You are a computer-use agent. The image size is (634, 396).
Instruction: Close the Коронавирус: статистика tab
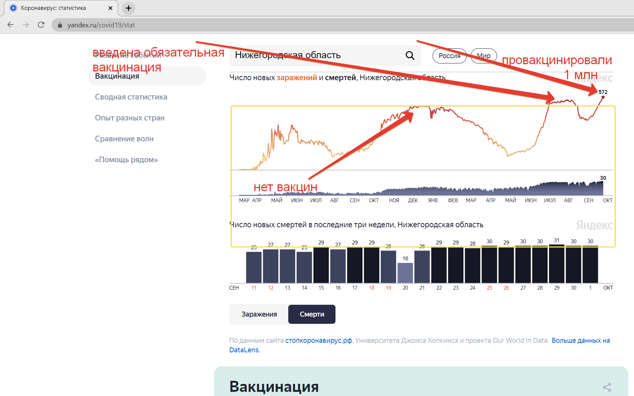pos(110,8)
